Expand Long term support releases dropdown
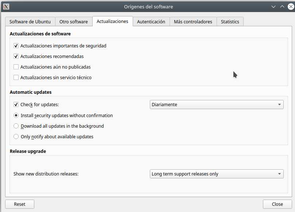Screen dimensions: 295x212 coord(217,174)
